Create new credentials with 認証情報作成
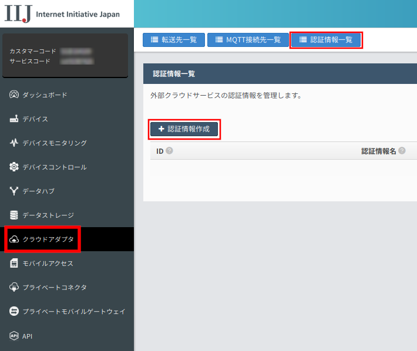Viewport: 417px width, 351px height. click(184, 129)
